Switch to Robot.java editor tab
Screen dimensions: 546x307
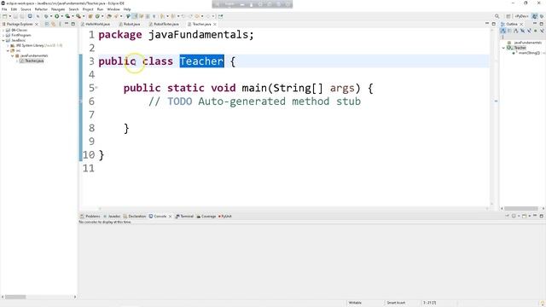pyautogui.click(x=129, y=24)
